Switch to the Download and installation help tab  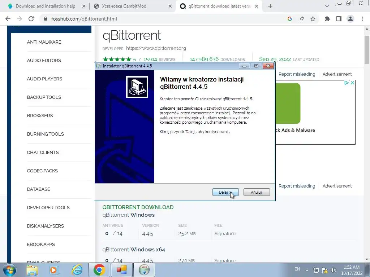(x=46, y=6)
